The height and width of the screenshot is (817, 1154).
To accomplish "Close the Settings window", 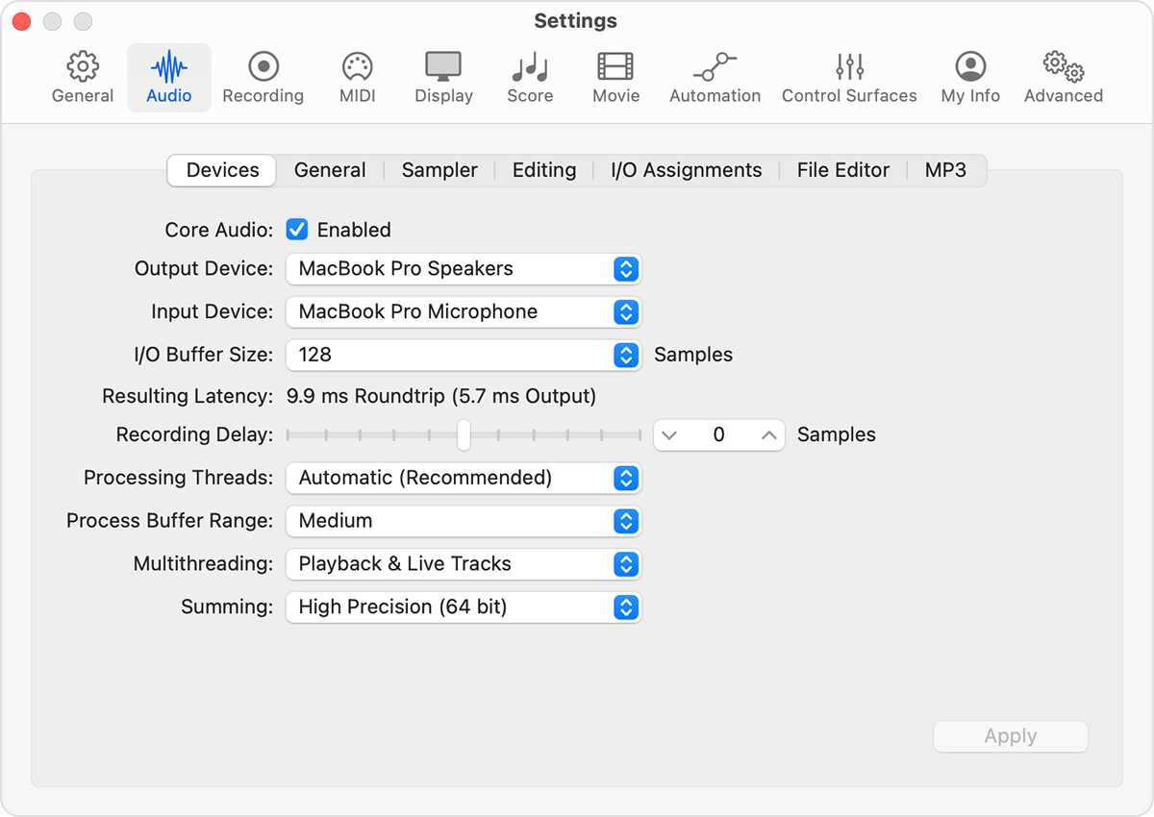I will click(x=21, y=21).
